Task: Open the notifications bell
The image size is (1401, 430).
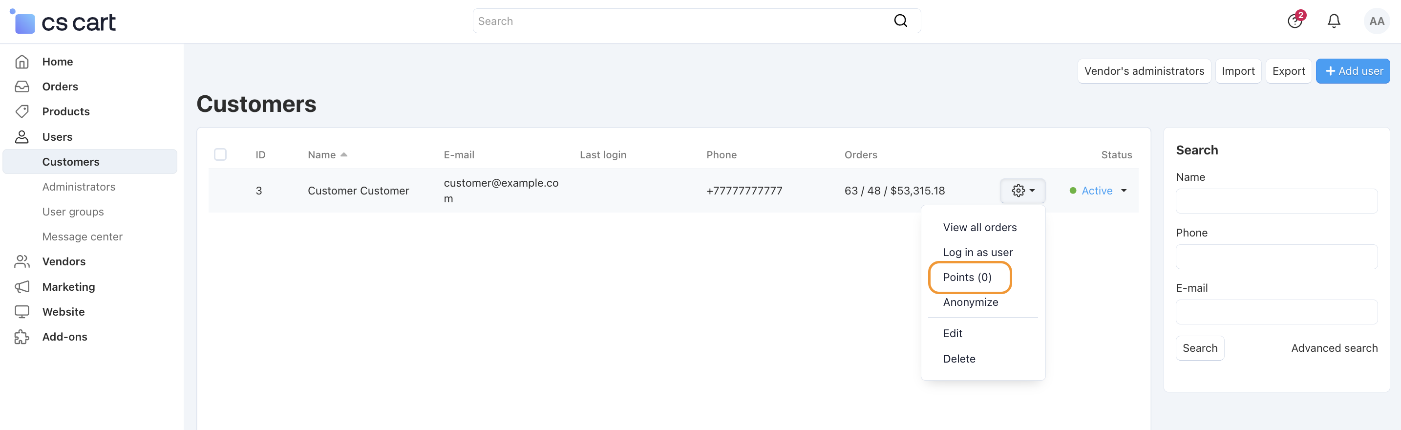Action: click(x=1334, y=21)
